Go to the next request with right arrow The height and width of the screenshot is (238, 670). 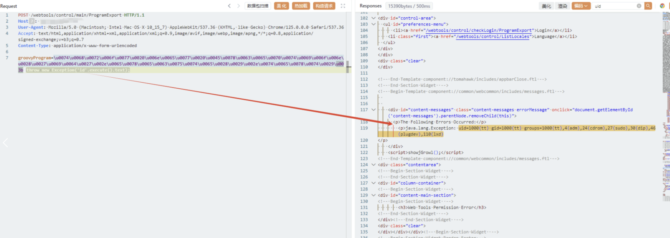click(238, 6)
